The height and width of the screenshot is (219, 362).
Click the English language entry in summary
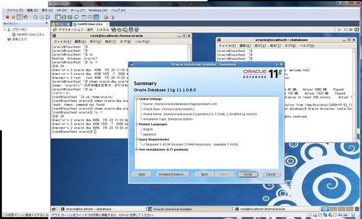pos(148,129)
